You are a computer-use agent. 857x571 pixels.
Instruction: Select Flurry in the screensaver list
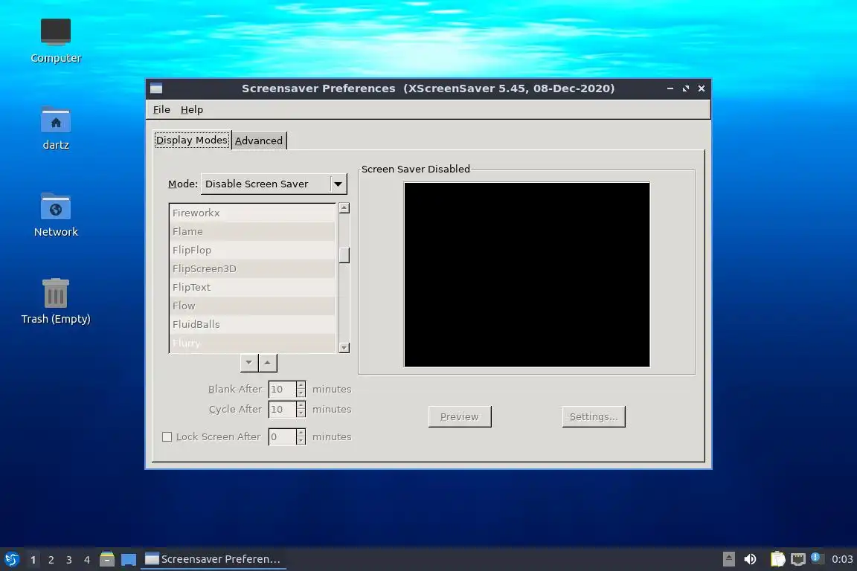pyautogui.click(x=252, y=343)
